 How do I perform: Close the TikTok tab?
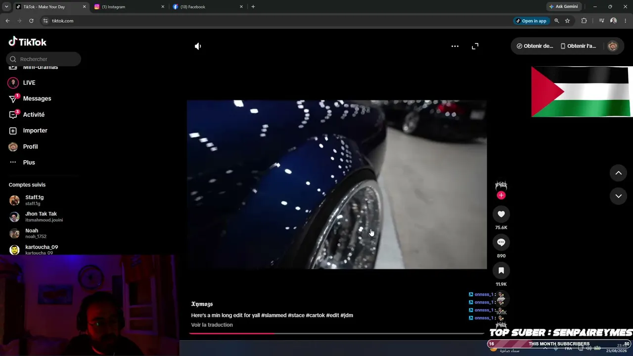tap(84, 7)
